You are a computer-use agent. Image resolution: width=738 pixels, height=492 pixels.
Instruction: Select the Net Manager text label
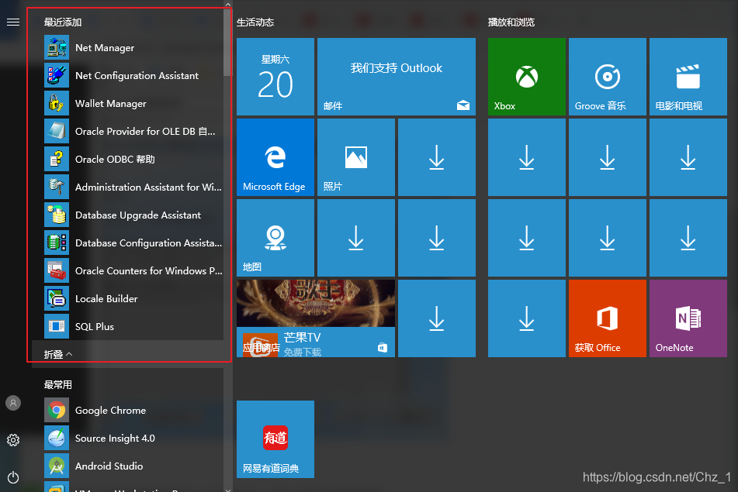tap(105, 48)
